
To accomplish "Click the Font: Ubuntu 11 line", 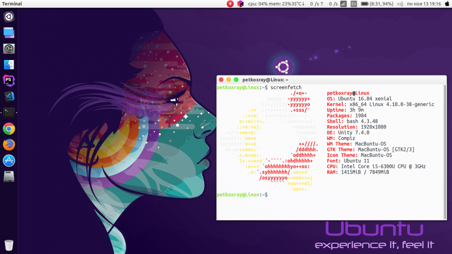I will (348, 161).
